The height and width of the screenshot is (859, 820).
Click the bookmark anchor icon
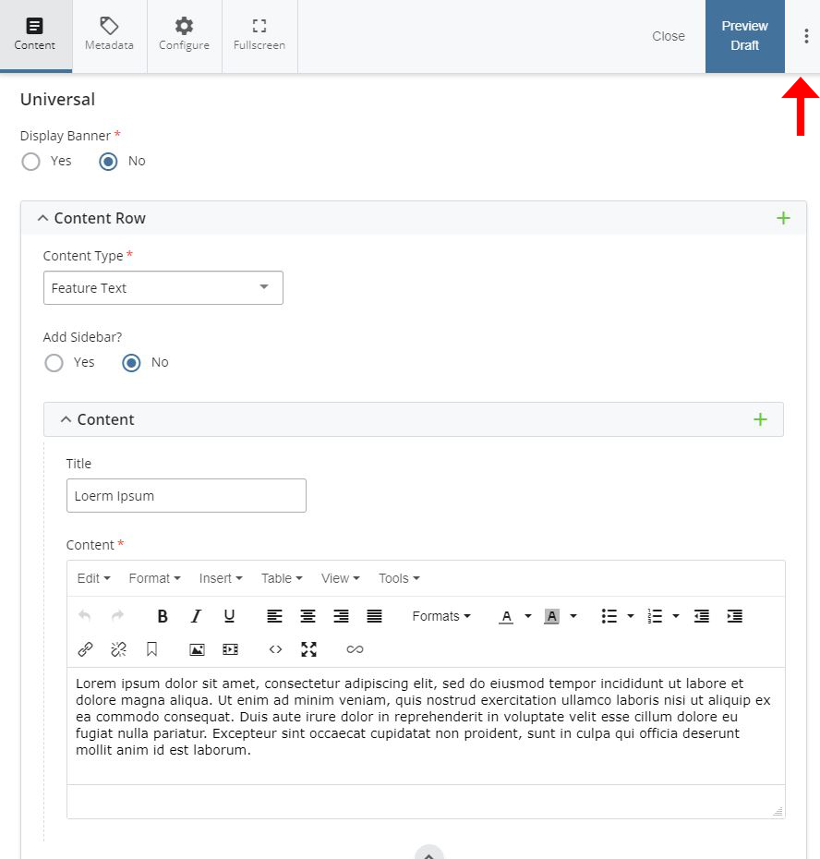click(151, 649)
